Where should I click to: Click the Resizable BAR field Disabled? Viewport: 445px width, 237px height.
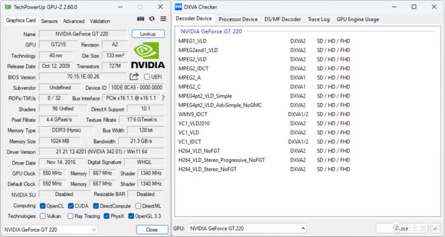tap(146, 194)
